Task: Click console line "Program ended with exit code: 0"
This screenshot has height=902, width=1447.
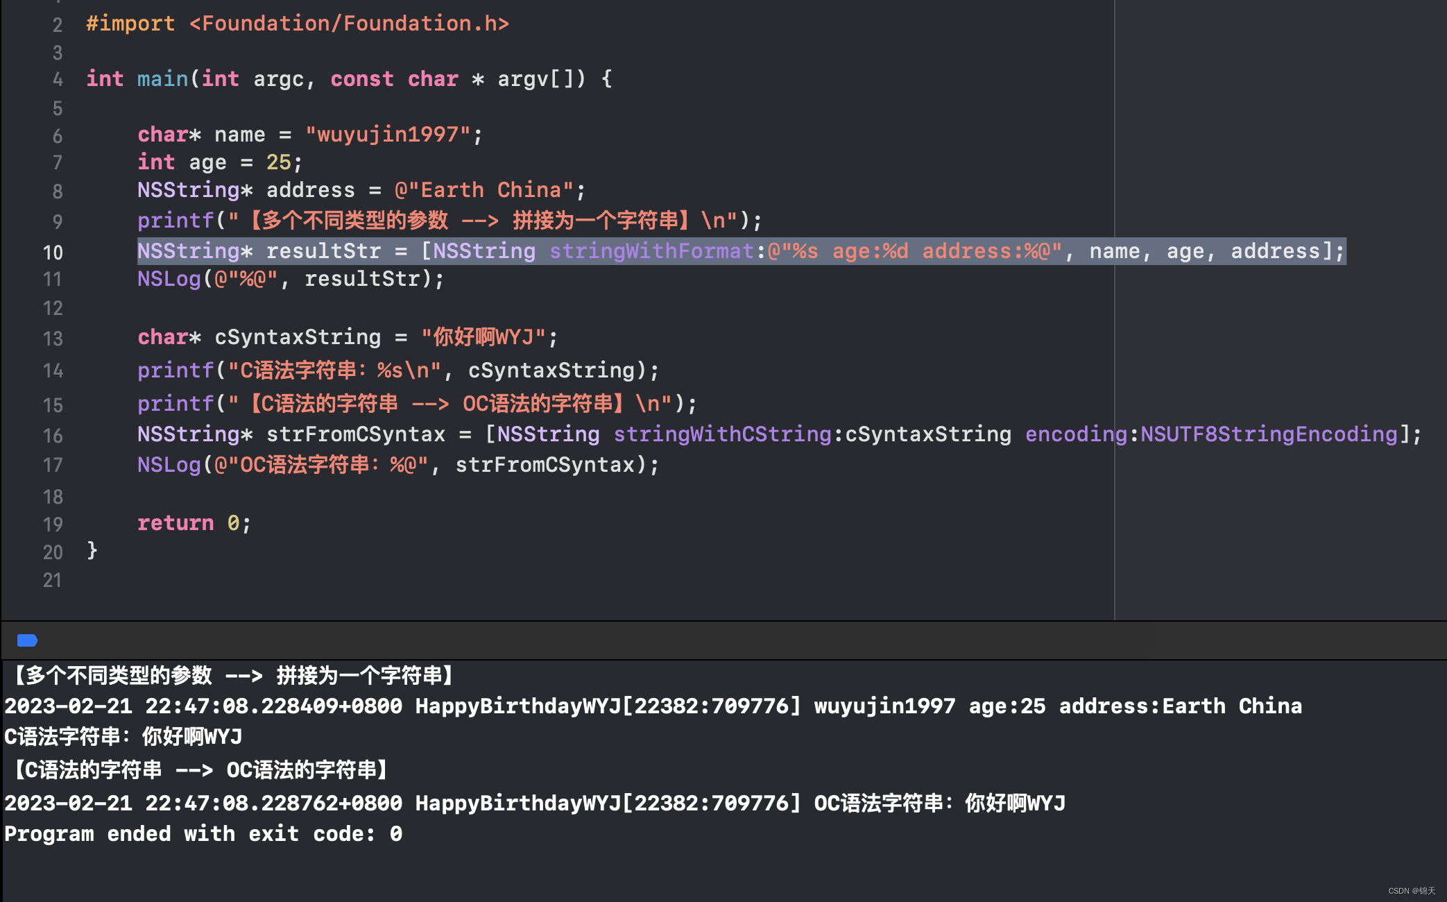Action: pos(203,833)
